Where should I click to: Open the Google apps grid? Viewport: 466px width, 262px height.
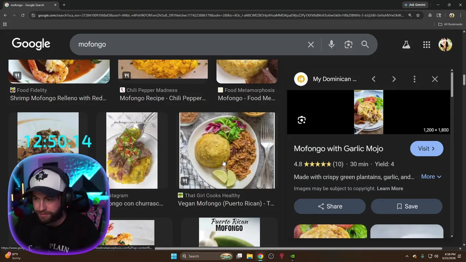[x=427, y=45]
